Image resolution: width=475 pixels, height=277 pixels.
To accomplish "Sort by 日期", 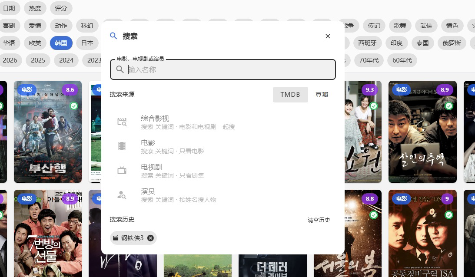I will 10,8.
